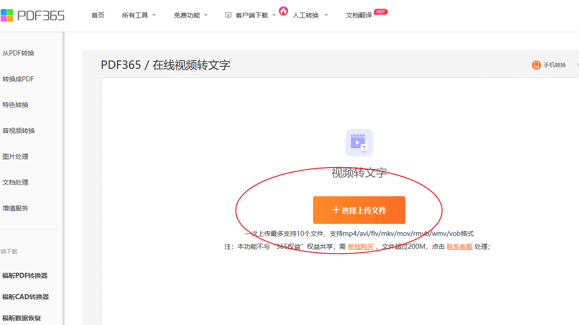The image size is (579, 325).
Task: Click the 手机转换 phone icon
Action: [x=536, y=65]
